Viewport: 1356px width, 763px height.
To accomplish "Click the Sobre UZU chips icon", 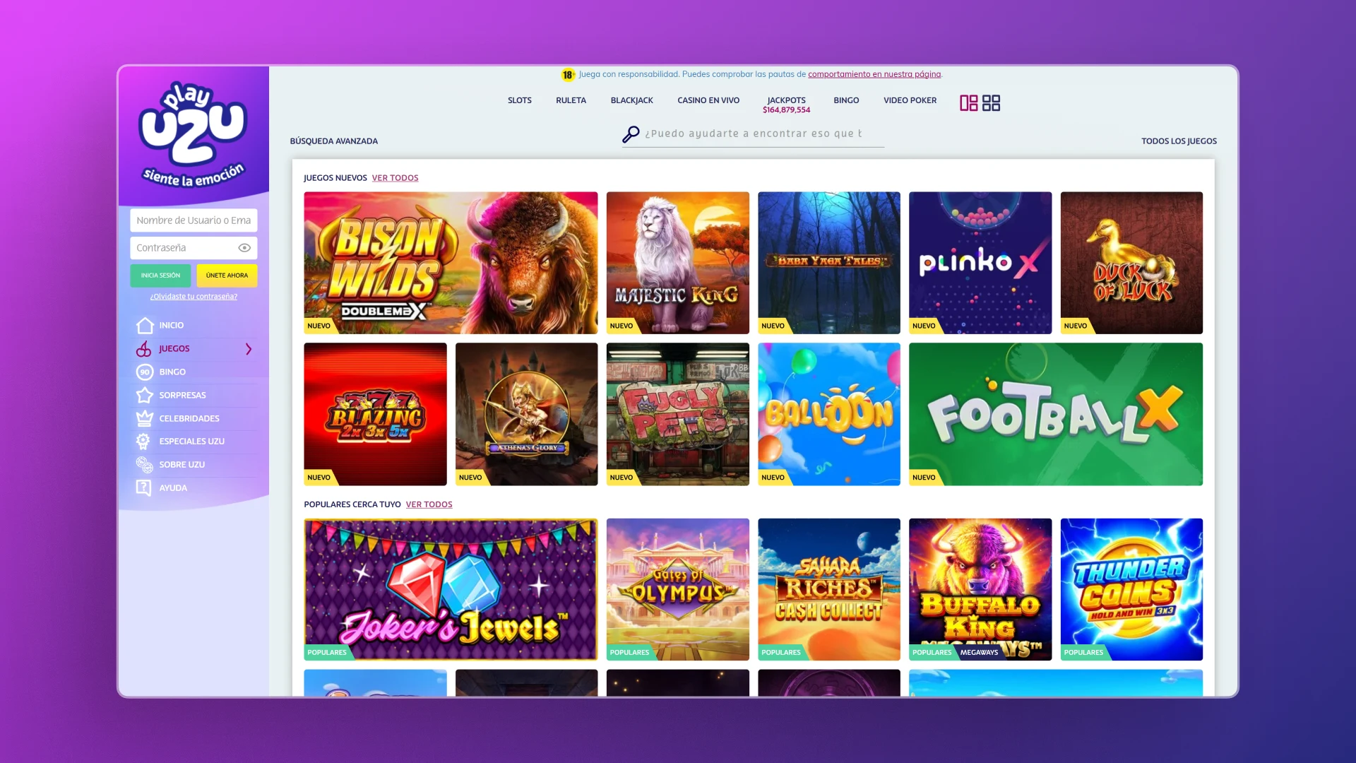I will [x=144, y=464].
